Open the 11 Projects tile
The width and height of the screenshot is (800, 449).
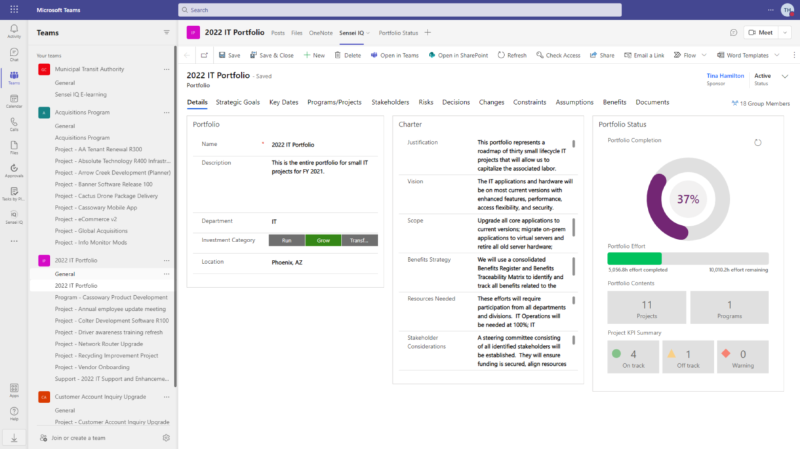click(x=647, y=308)
